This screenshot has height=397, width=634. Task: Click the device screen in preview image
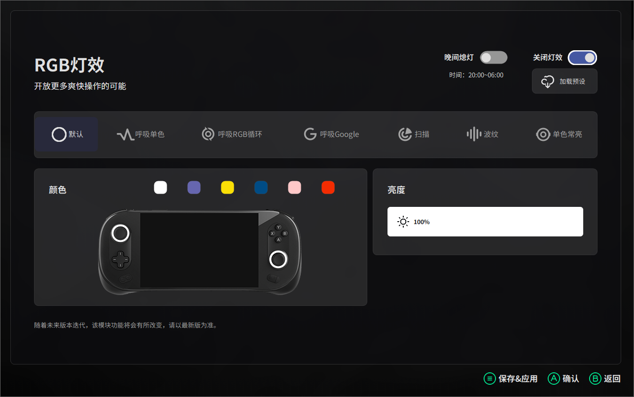tap(199, 250)
